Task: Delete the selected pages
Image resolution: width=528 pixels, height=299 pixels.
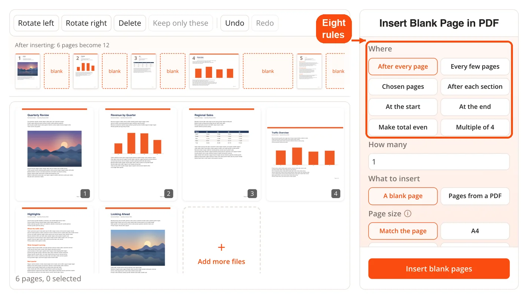Action: [x=130, y=23]
